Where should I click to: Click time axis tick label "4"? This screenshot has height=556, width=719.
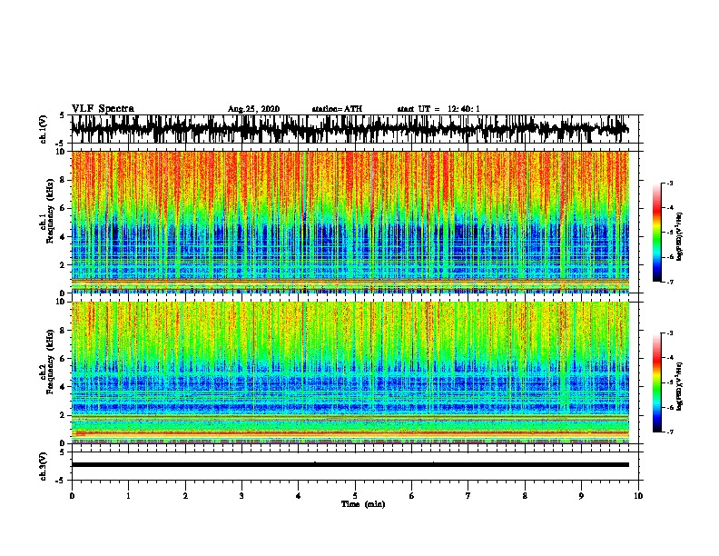pyautogui.click(x=299, y=496)
